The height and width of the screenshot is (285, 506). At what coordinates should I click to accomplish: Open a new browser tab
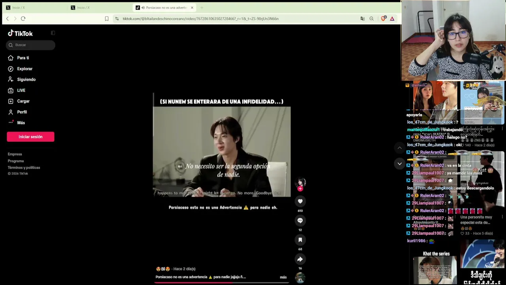point(202,8)
